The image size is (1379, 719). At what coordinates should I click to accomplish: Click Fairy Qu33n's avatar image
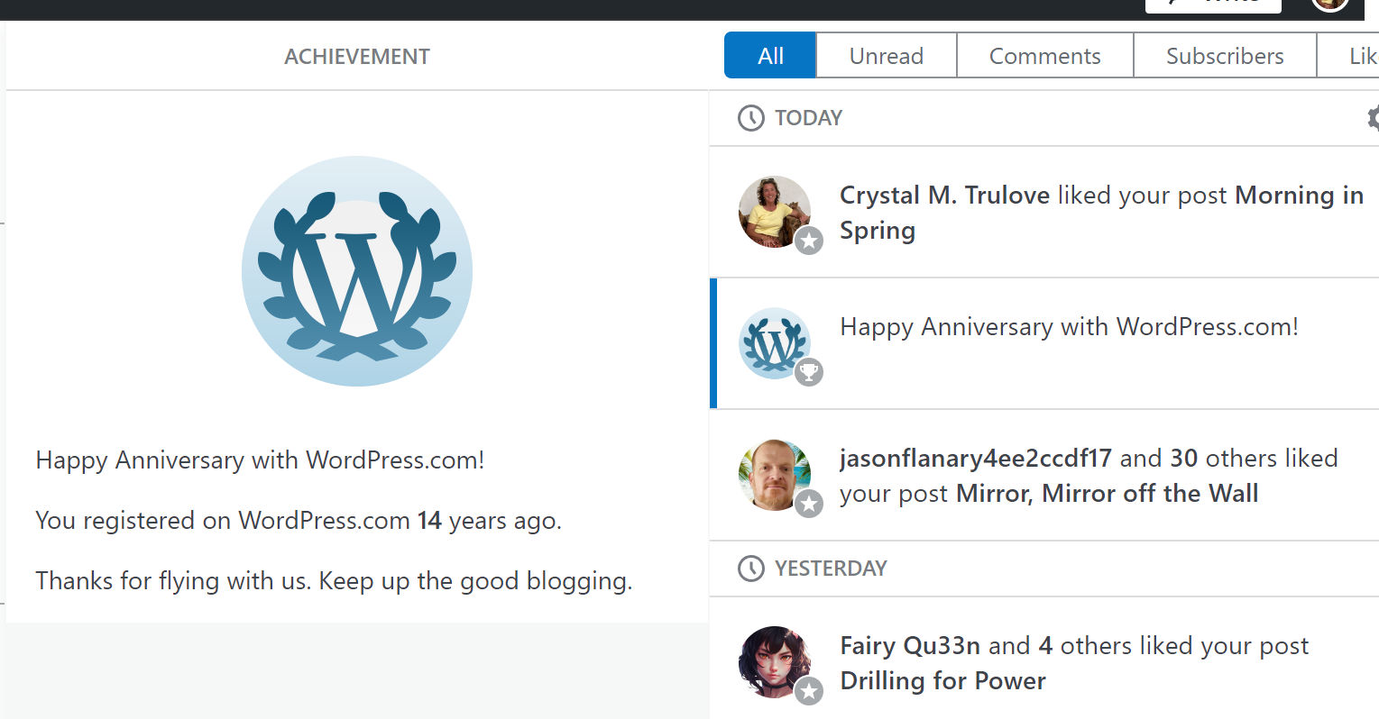[x=771, y=660]
